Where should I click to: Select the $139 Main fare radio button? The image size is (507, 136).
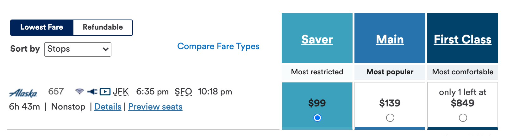tap(390, 118)
